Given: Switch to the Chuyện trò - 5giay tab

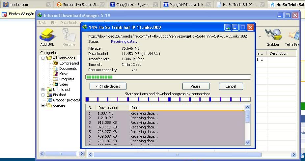Looking at the screenshot, I should 134,5.
